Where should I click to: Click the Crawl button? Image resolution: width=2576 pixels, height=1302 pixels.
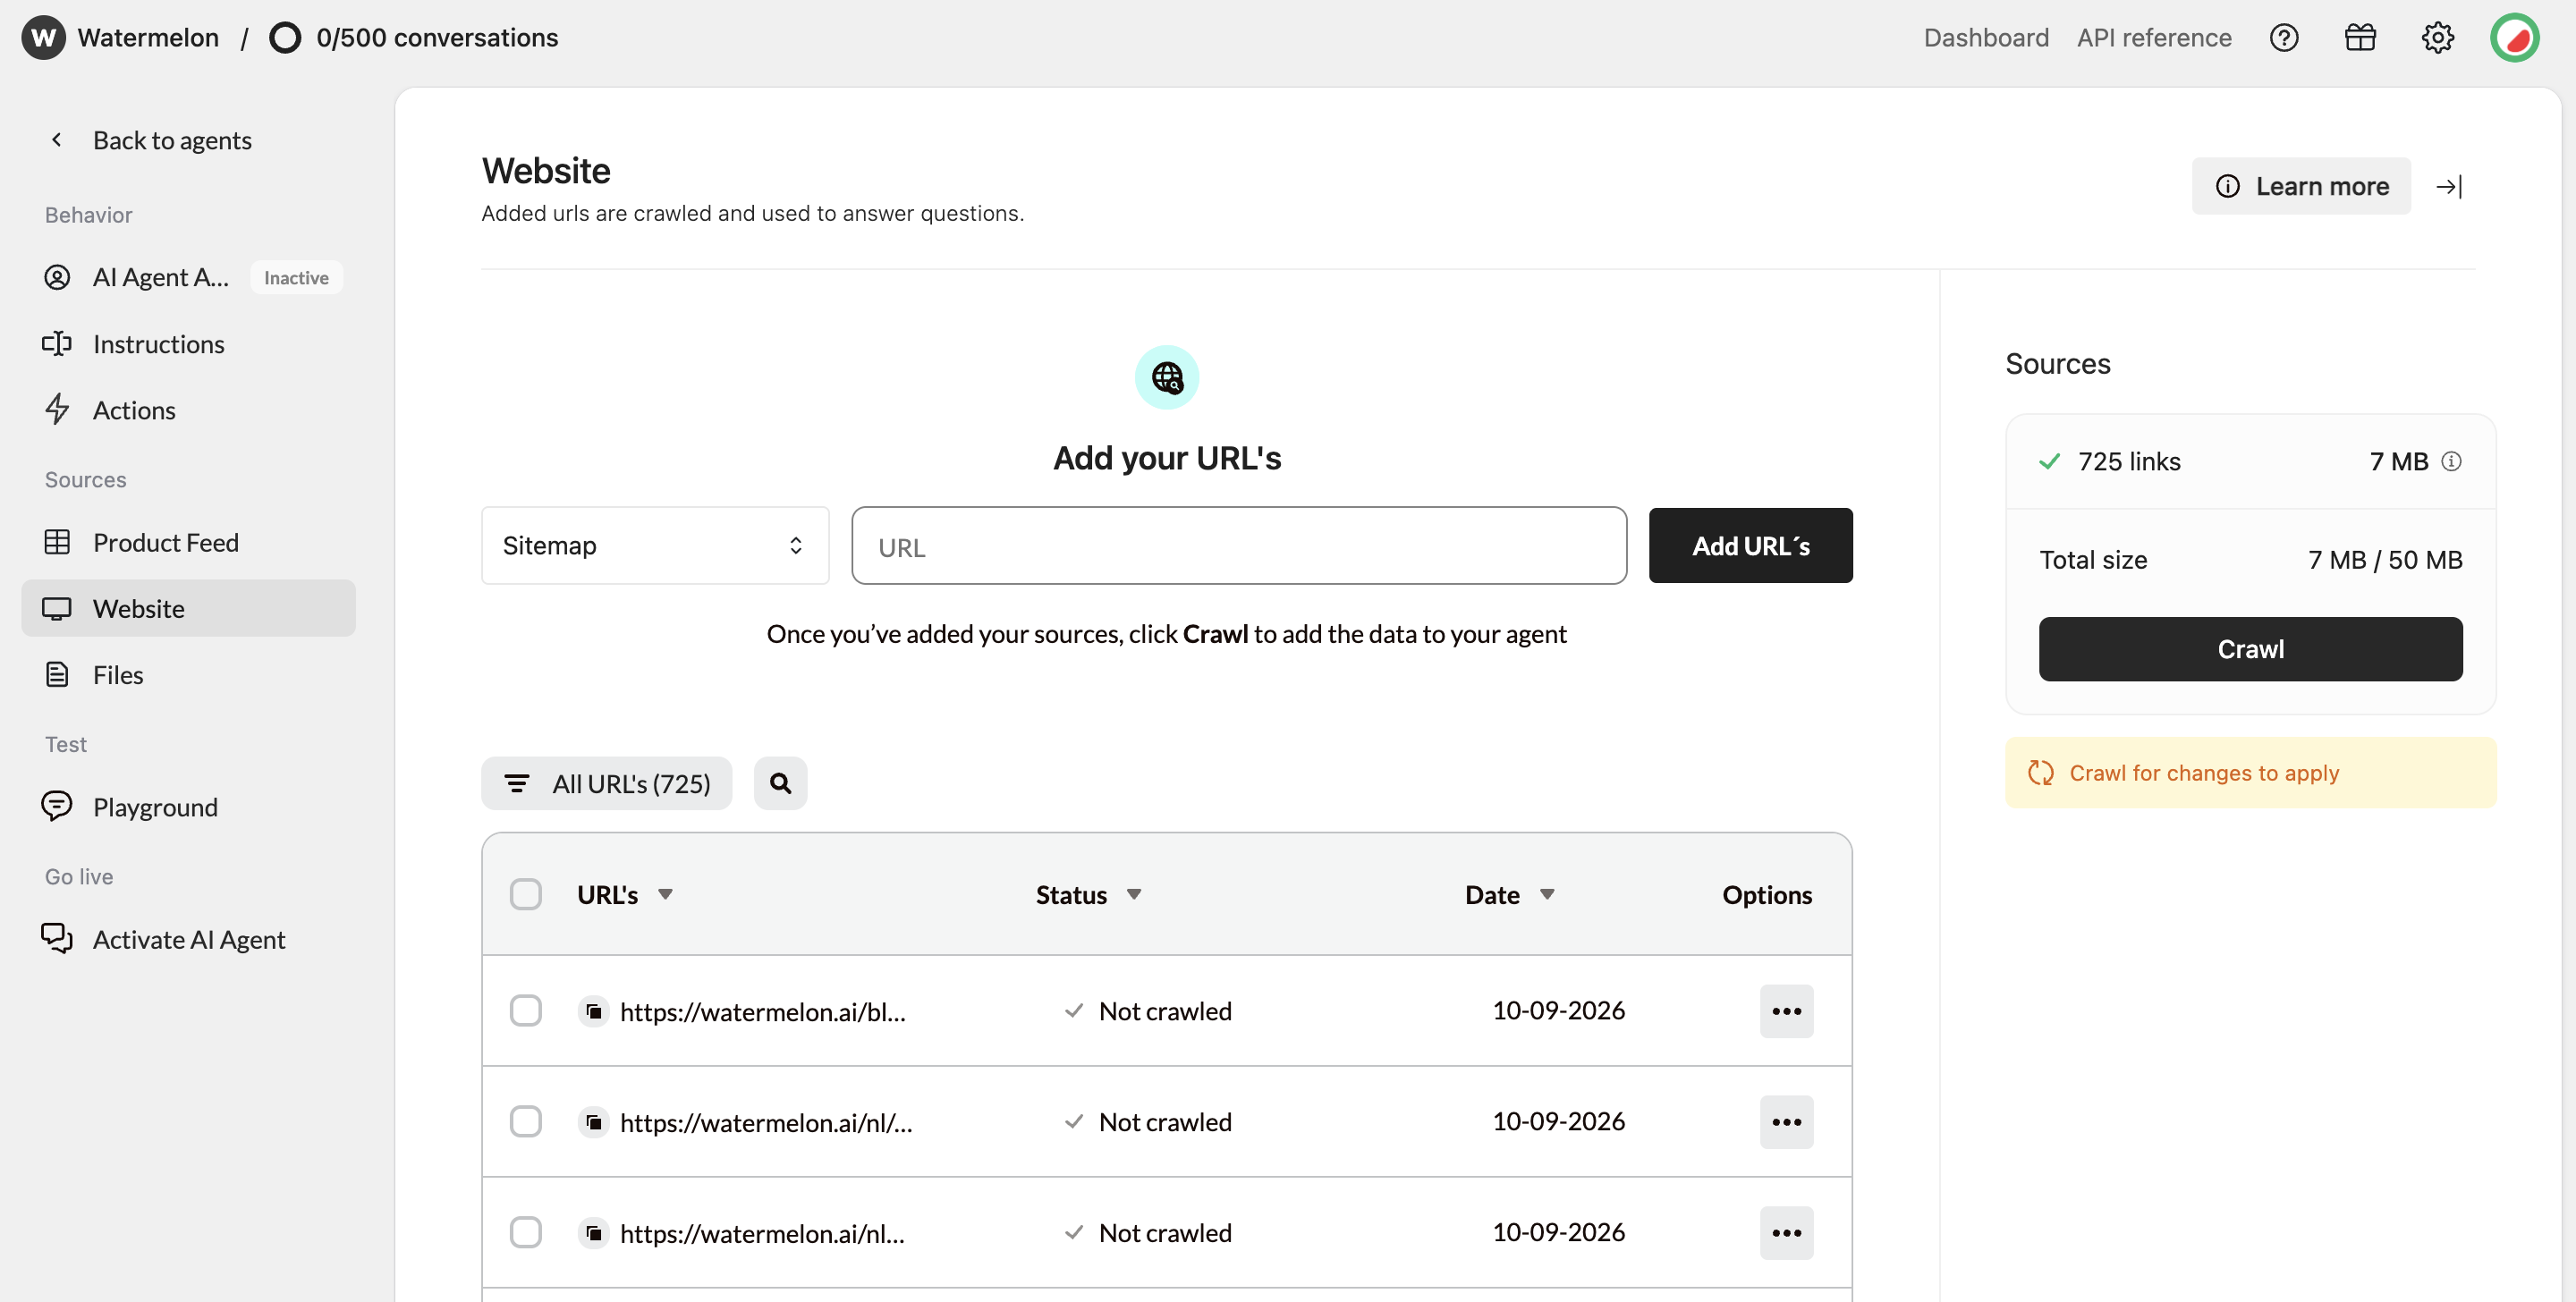tap(2250, 649)
